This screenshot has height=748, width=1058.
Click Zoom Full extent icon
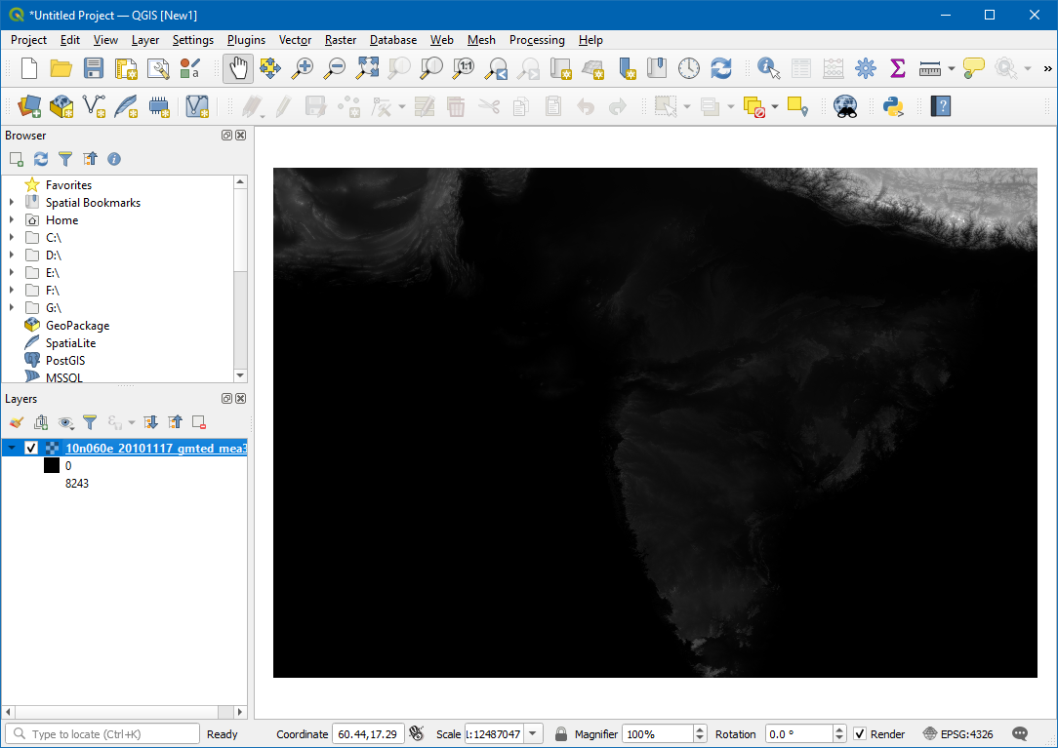click(x=367, y=68)
